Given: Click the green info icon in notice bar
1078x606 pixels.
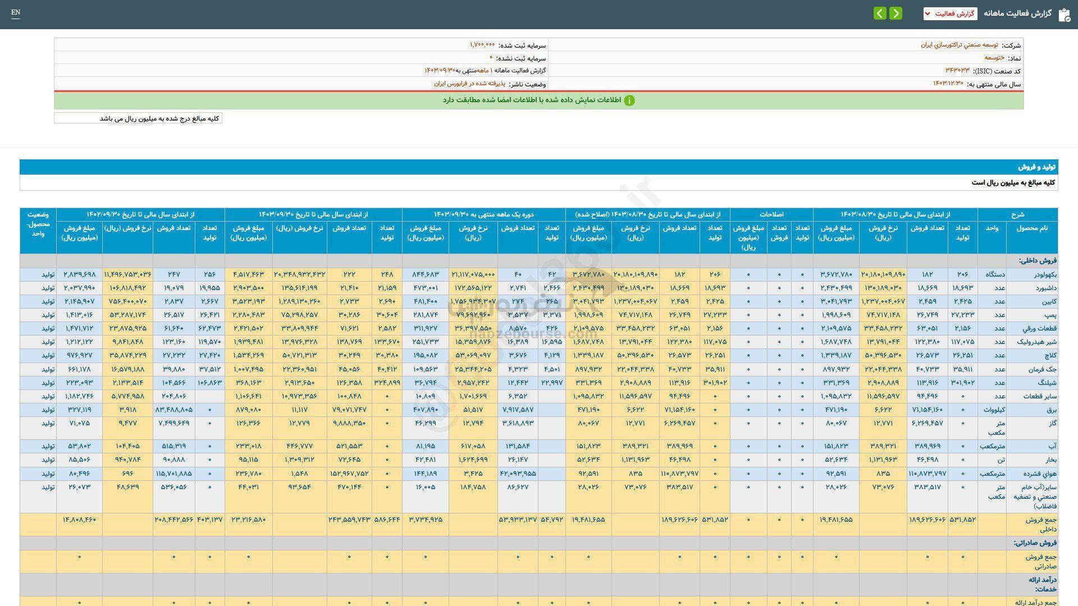Looking at the screenshot, I should click(629, 100).
